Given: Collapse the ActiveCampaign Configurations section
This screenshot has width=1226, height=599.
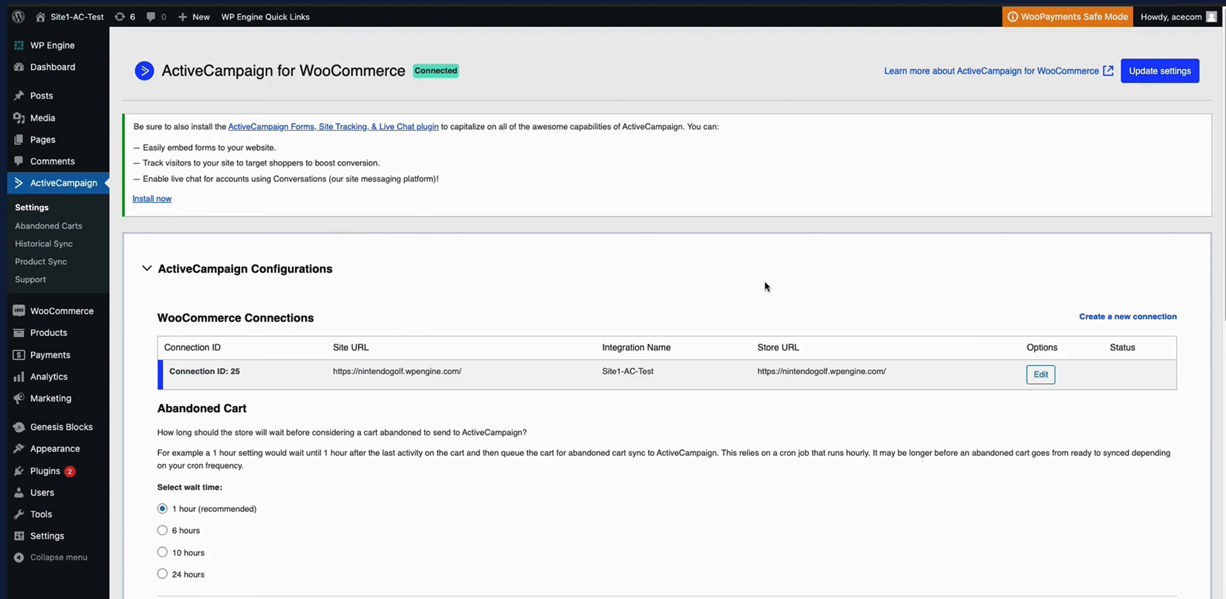Looking at the screenshot, I should point(147,269).
